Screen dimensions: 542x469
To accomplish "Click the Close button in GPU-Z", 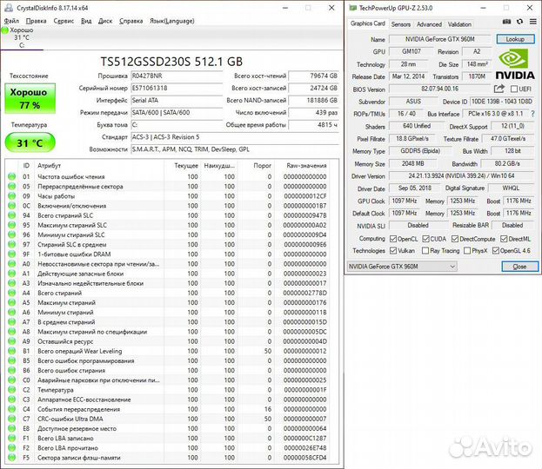I will [519, 267].
